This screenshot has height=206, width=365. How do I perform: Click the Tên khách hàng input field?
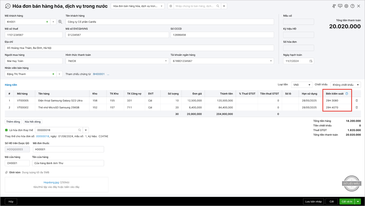tap(170, 22)
